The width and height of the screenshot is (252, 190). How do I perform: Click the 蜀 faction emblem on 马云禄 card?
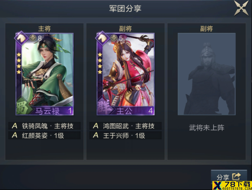click(22, 107)
